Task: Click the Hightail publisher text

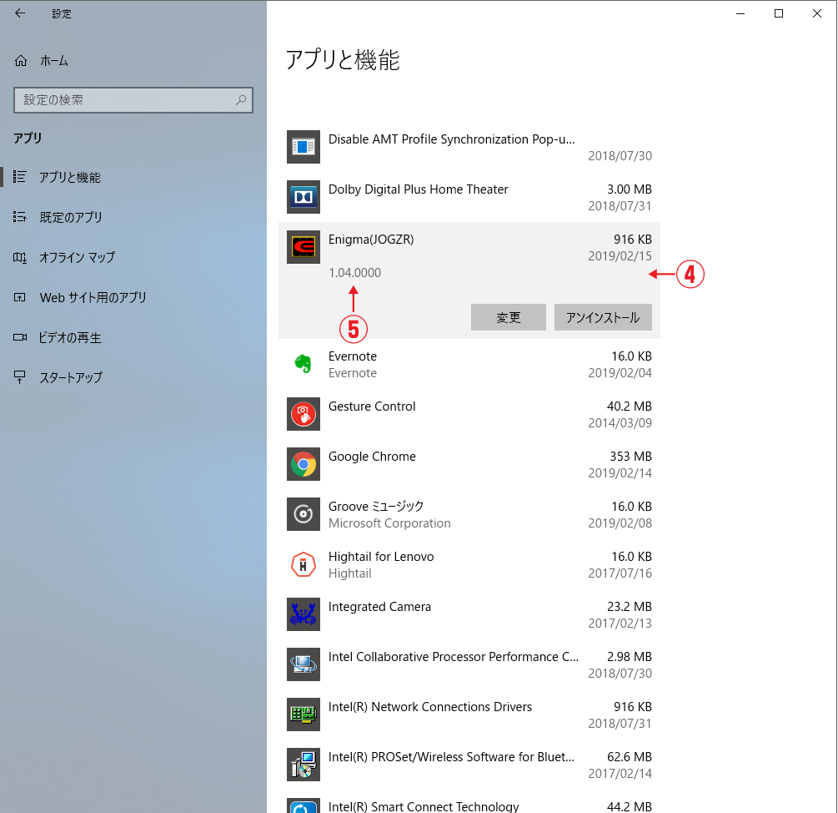Action: (349, 573)
